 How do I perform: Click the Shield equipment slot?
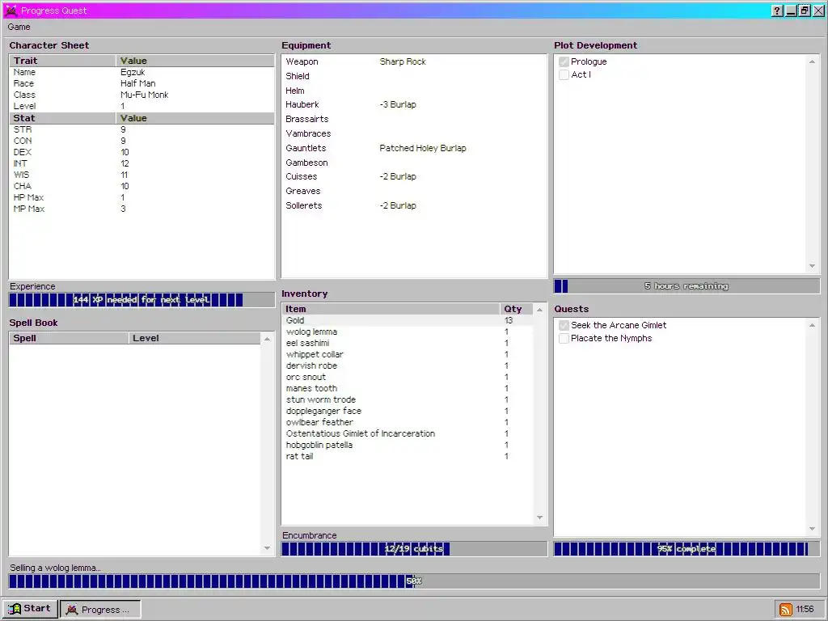pyautogui.click(x=414, y=76)
